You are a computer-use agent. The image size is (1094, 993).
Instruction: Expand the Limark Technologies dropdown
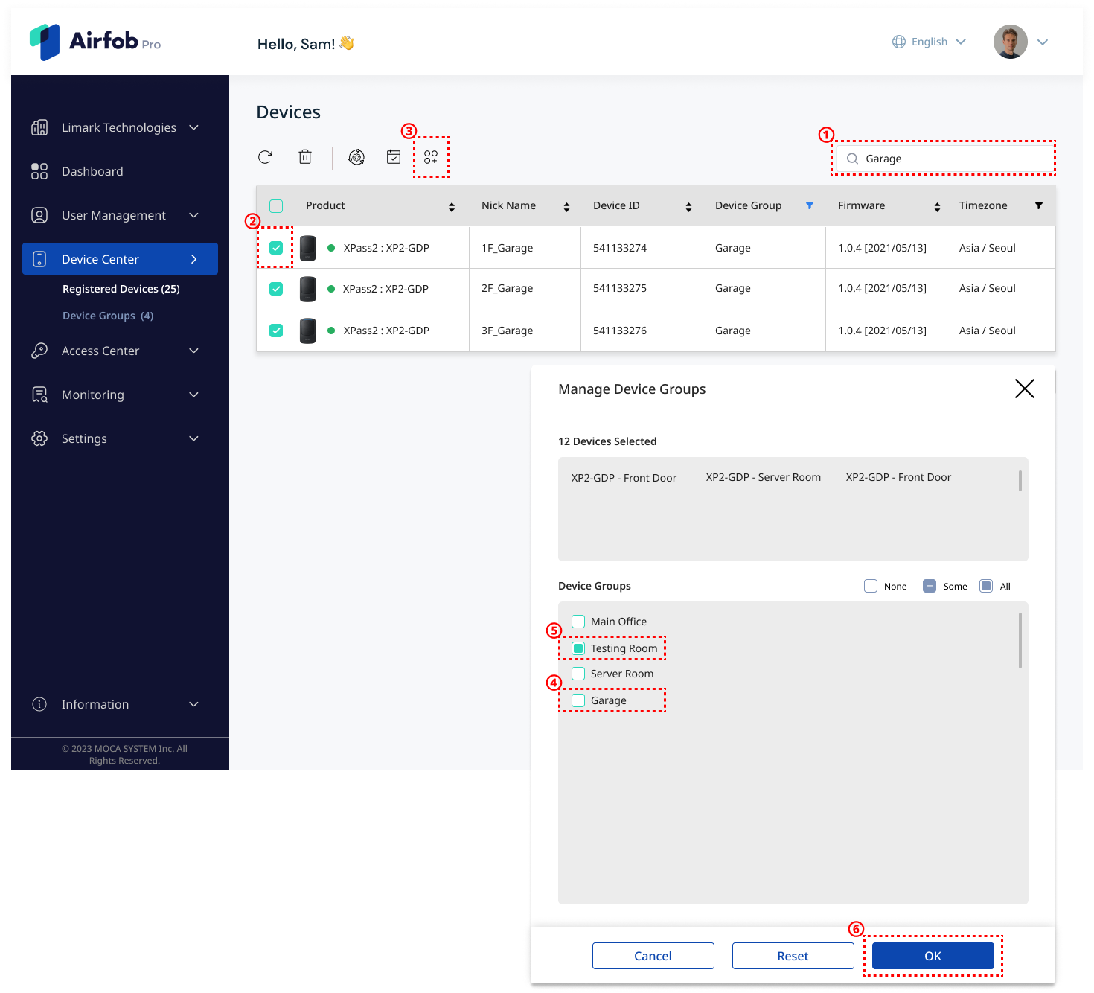click(193, 127)
